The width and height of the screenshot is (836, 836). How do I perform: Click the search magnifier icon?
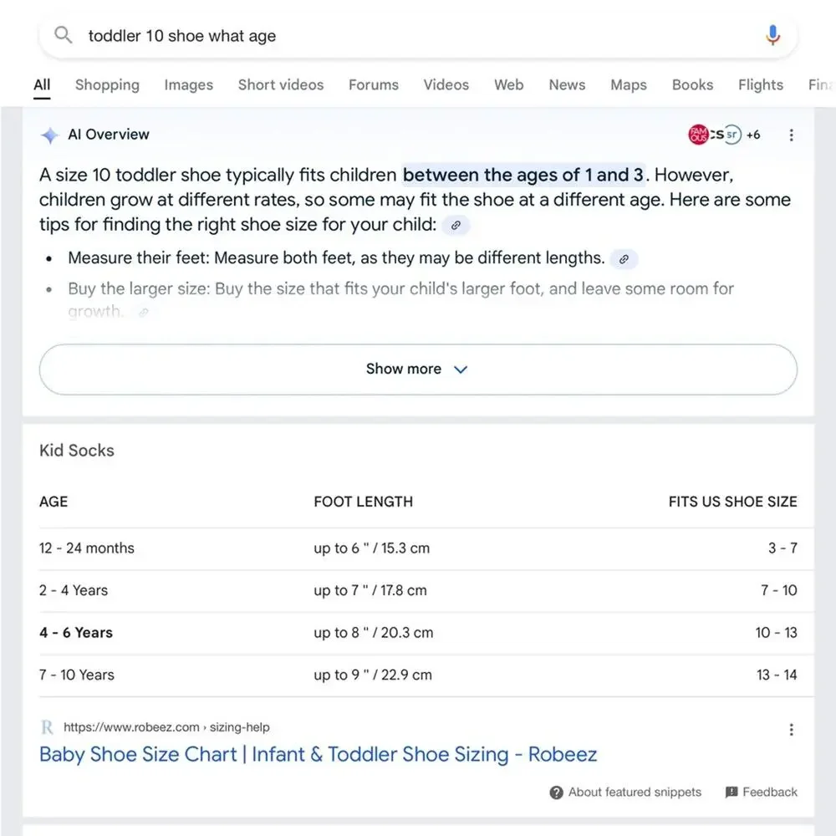click(63, 35)
